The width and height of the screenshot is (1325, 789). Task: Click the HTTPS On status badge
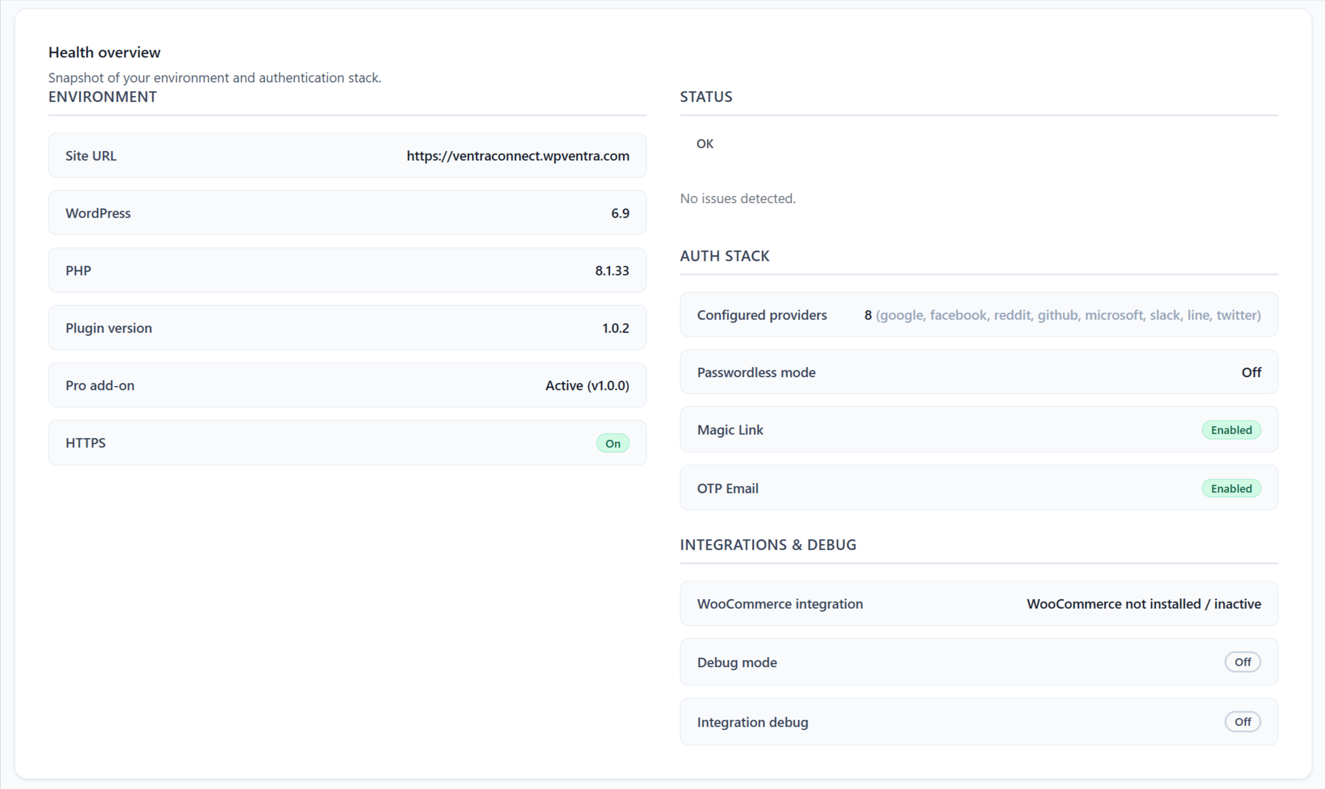point(612,443)
